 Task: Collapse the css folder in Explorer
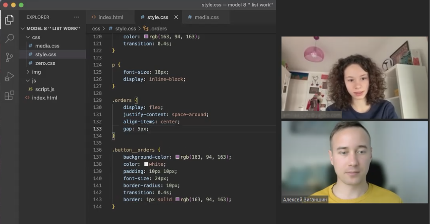pyautogui.click(x=28, y=37)
